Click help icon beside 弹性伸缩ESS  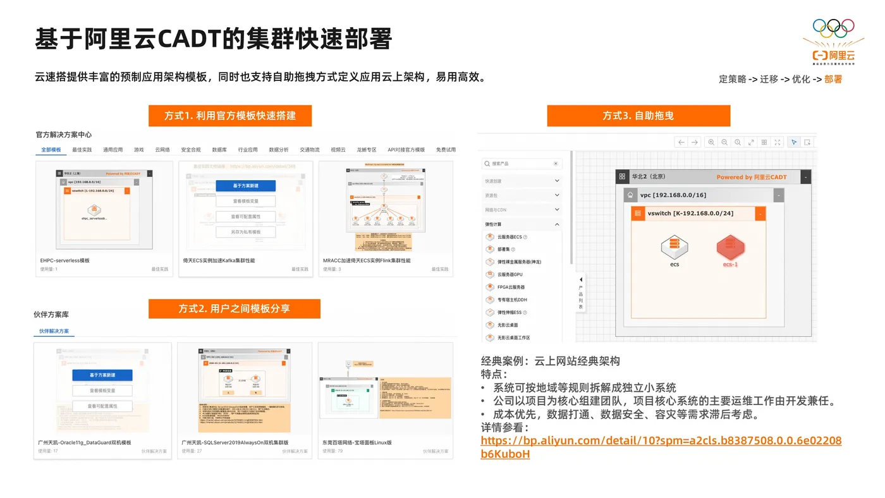(525, 312)
